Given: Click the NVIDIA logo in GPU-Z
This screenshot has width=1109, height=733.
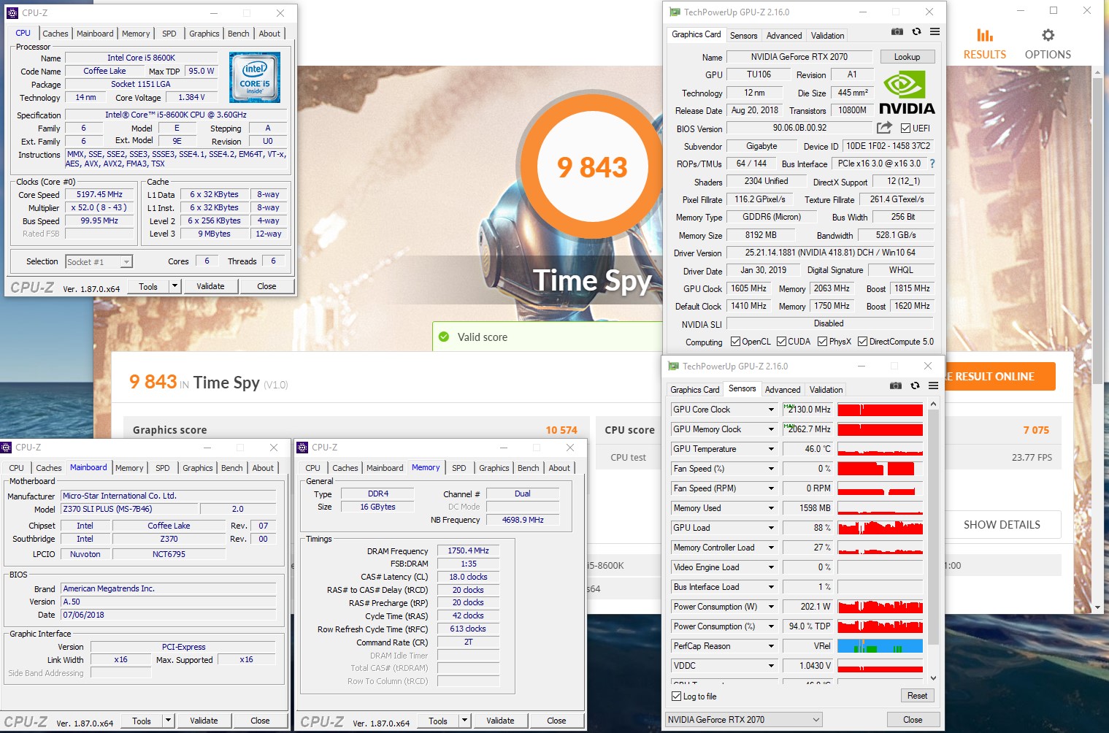Looking at the screenshot, I should [x=906, y=93].
